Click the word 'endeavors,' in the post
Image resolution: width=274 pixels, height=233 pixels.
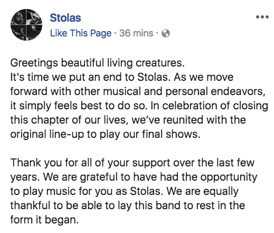[x=238, y=91]
